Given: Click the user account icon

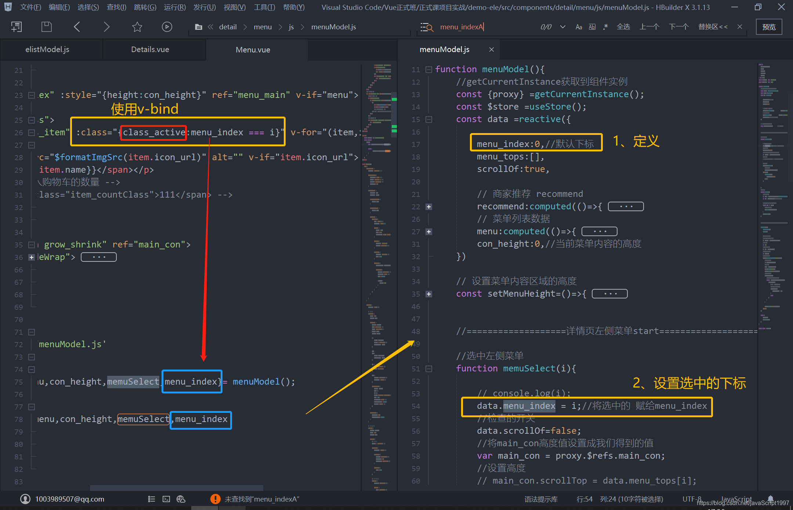Looking at the screenshot, I should point(25,499).
